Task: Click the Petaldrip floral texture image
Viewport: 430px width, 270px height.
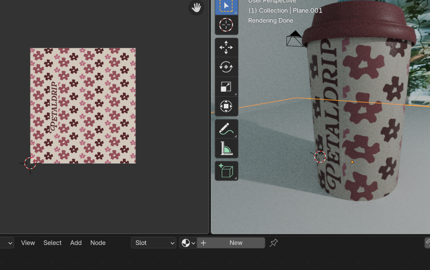Action: click(x=83, y=106)
